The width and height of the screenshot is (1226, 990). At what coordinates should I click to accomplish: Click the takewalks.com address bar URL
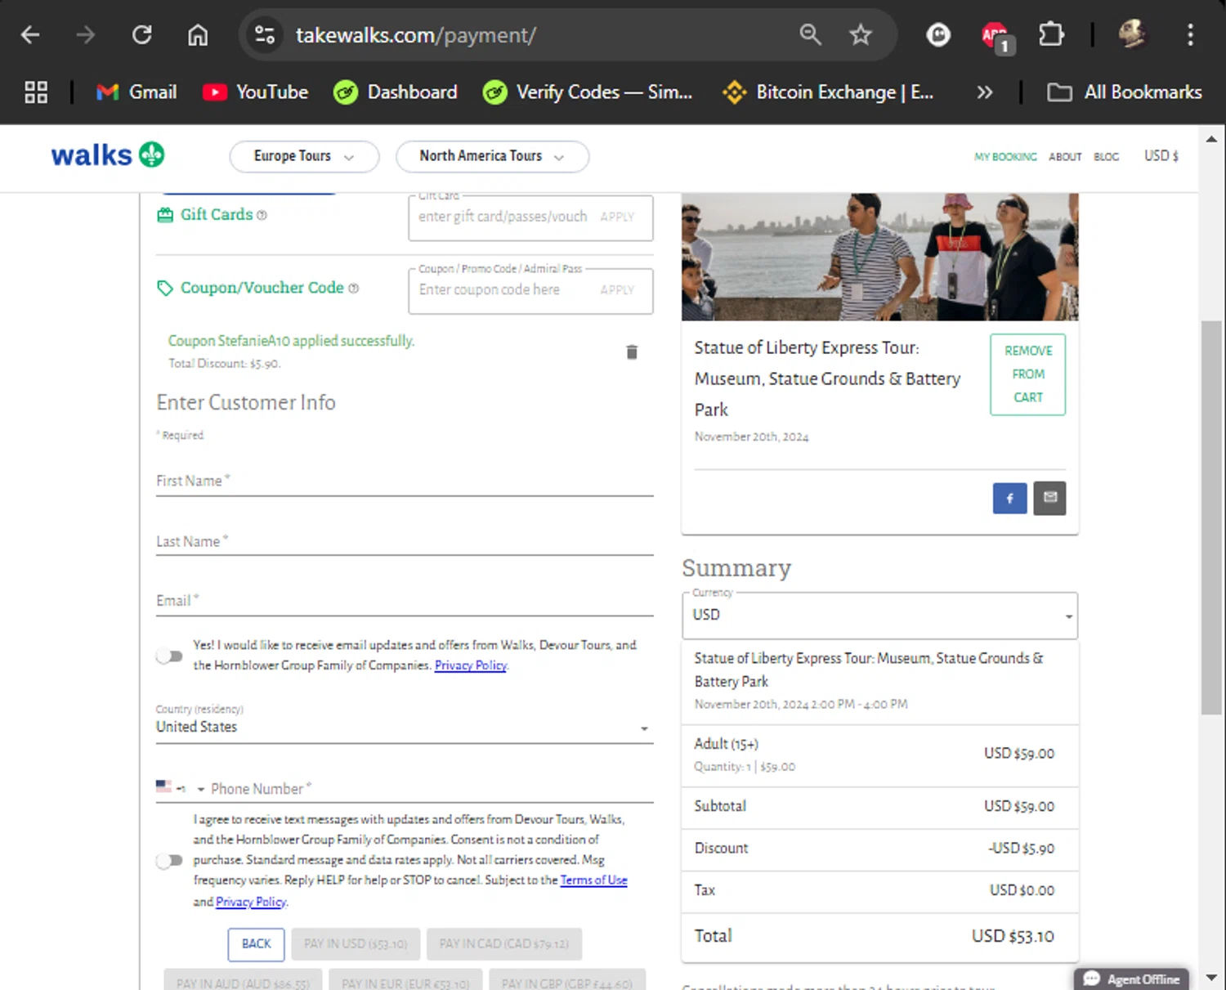click(415, 35)
